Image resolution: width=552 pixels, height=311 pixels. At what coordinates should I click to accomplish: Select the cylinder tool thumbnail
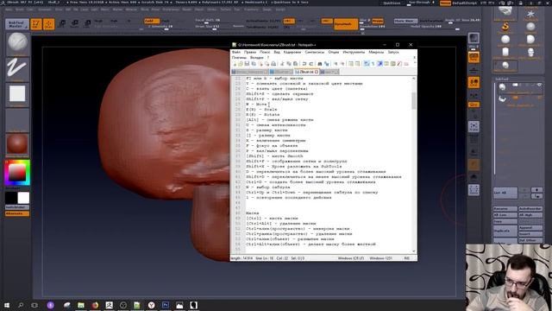(505, 52)
